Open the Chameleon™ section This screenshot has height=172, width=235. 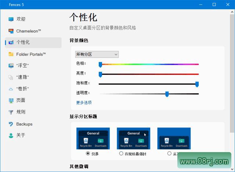[x=33, y=31]
